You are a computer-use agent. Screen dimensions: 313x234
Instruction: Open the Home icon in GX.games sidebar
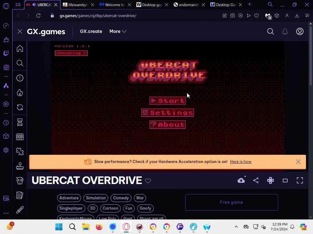(20, 48)
